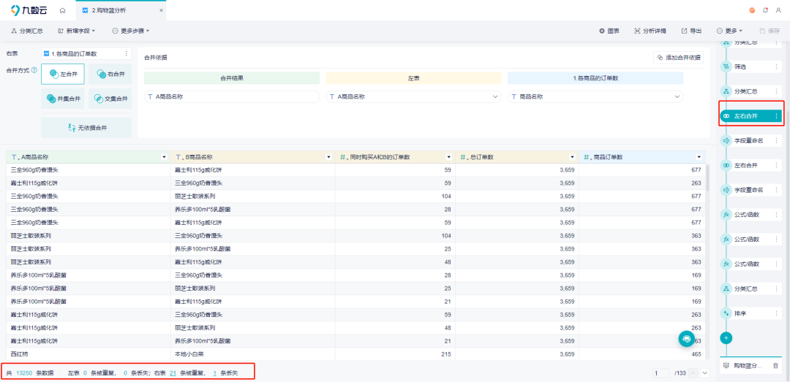Click the floating teal round button
Image resolution: width=790 pixels, height=382 pixels.
[686, 339]
